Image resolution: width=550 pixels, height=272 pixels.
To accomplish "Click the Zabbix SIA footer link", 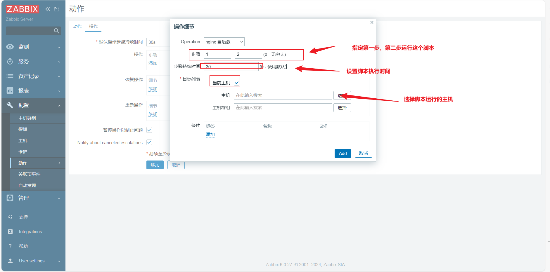I will (x=334, y=265).
